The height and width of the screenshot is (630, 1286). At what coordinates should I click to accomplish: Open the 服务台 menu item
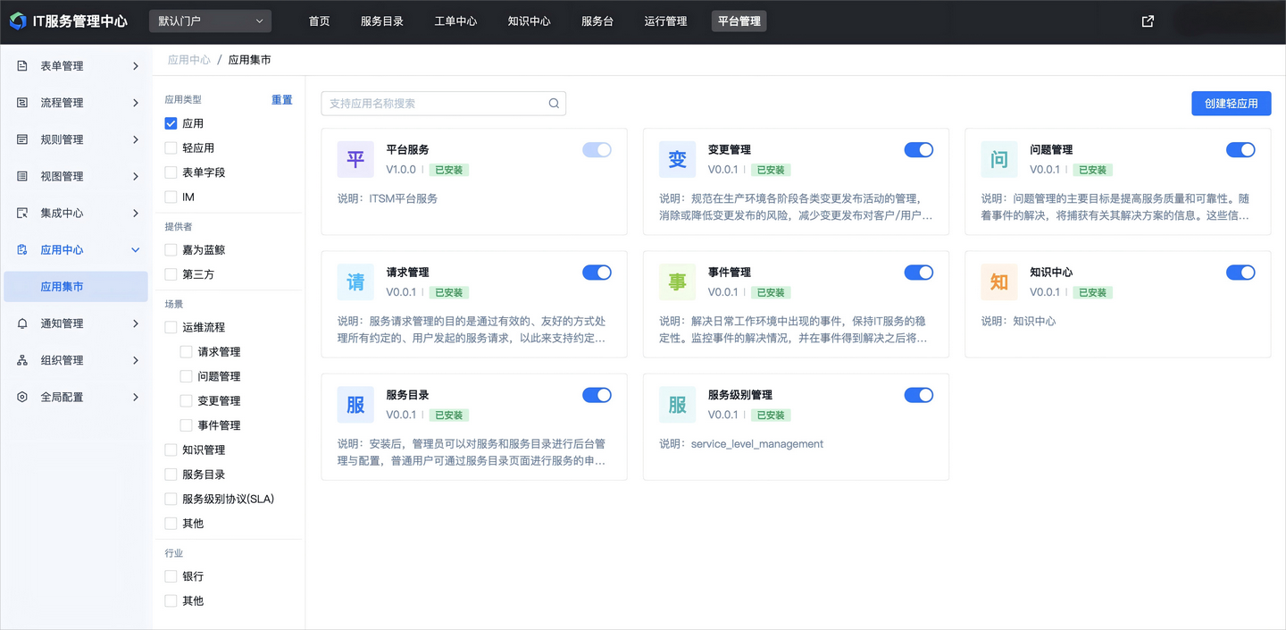click(x=597, y=21)
